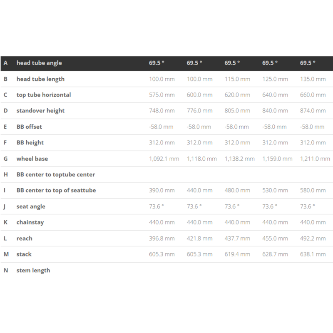Select the seat angle row label

pos(31,206)
